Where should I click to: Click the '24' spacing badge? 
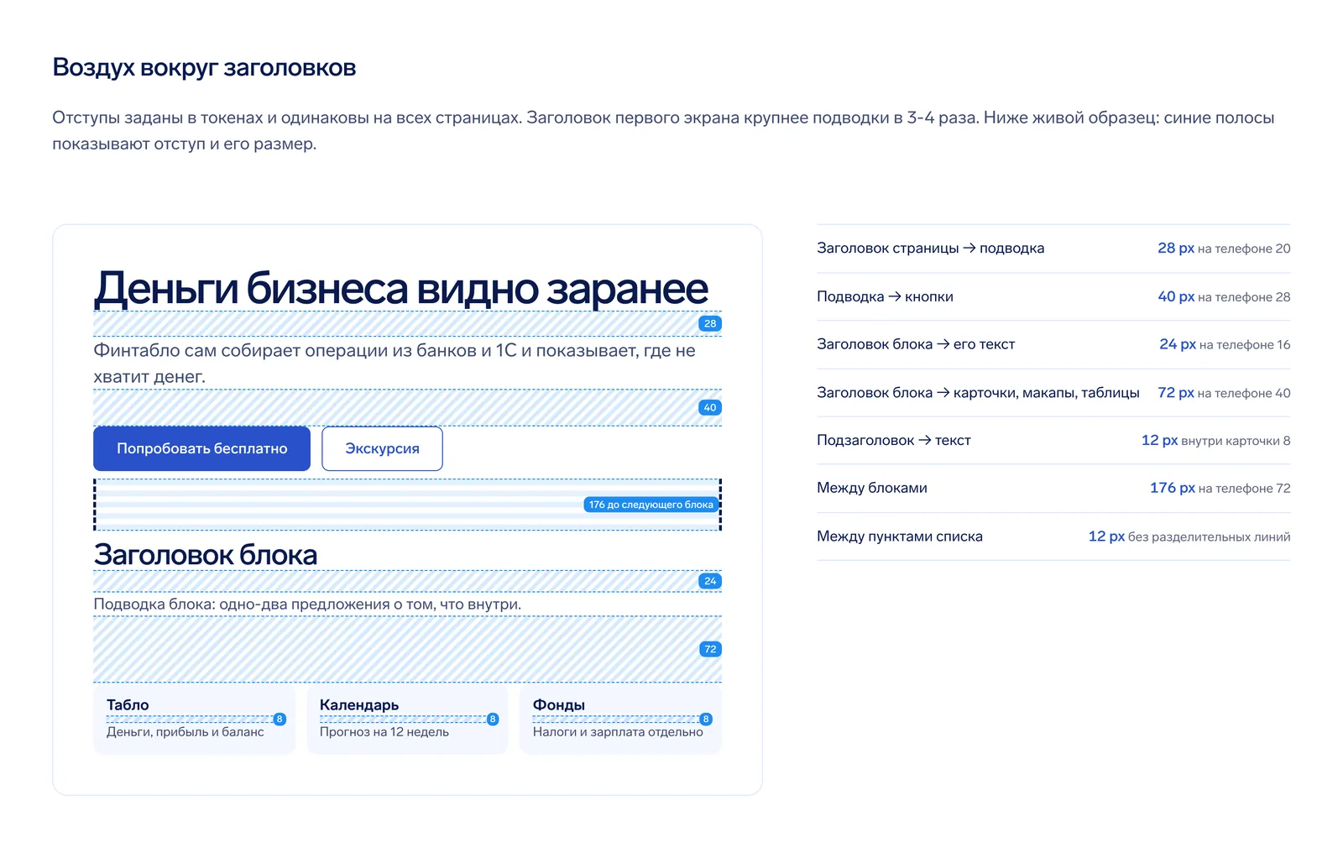pyautogui.click(x=710, y=581)
